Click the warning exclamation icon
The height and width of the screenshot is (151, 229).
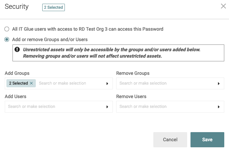17,50
